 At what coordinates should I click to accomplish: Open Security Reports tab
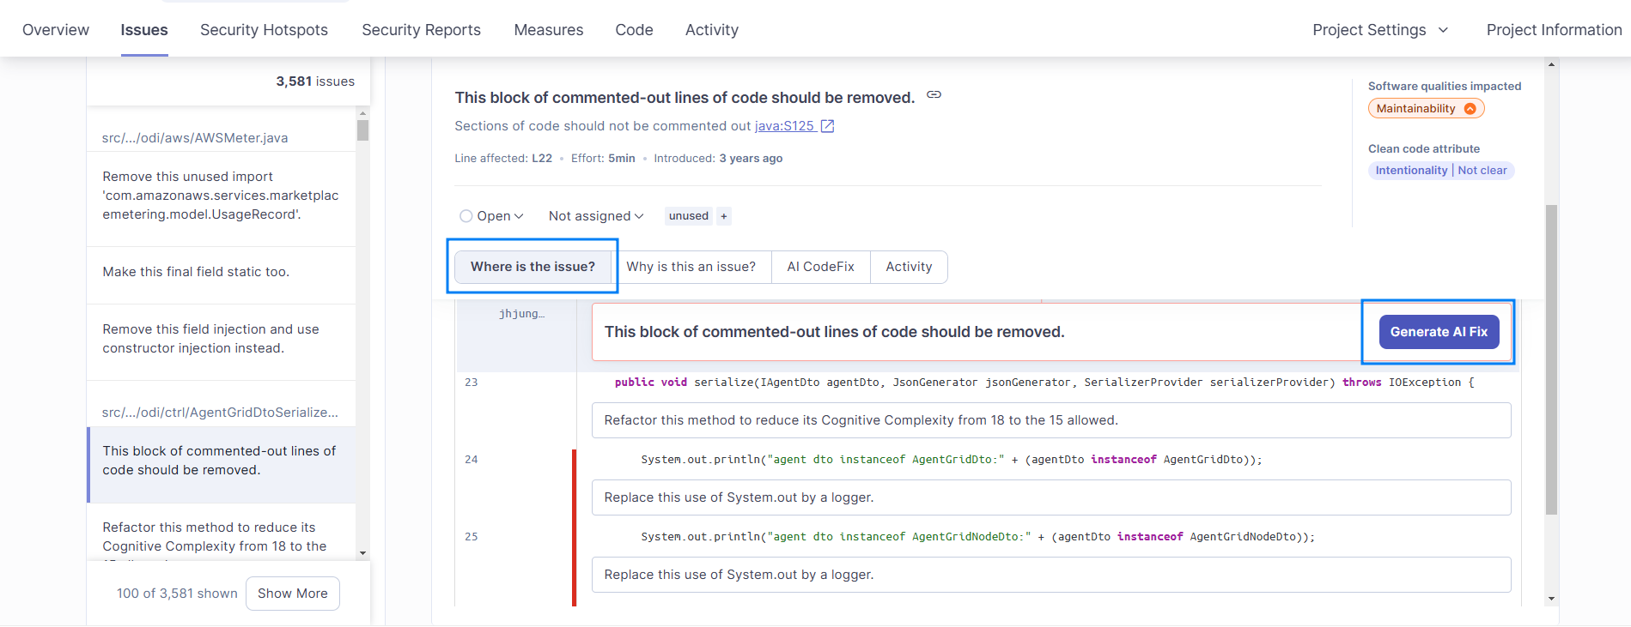point(421,30)
